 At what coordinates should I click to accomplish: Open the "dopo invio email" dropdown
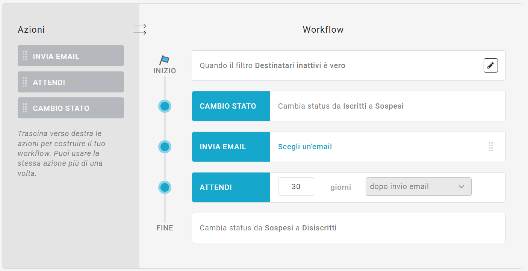point(418,186)
